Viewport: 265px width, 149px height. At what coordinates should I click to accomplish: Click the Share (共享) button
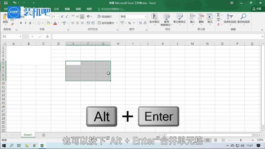tap(257, 9)
